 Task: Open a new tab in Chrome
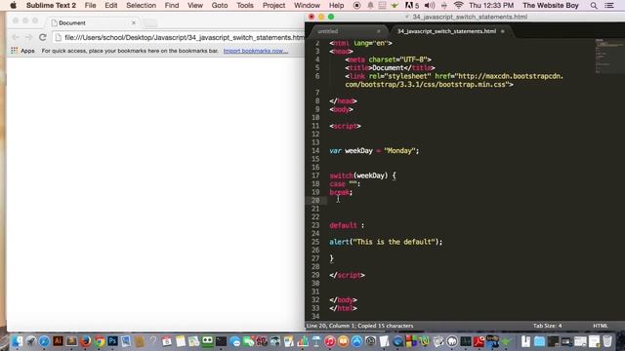point(150,23)
